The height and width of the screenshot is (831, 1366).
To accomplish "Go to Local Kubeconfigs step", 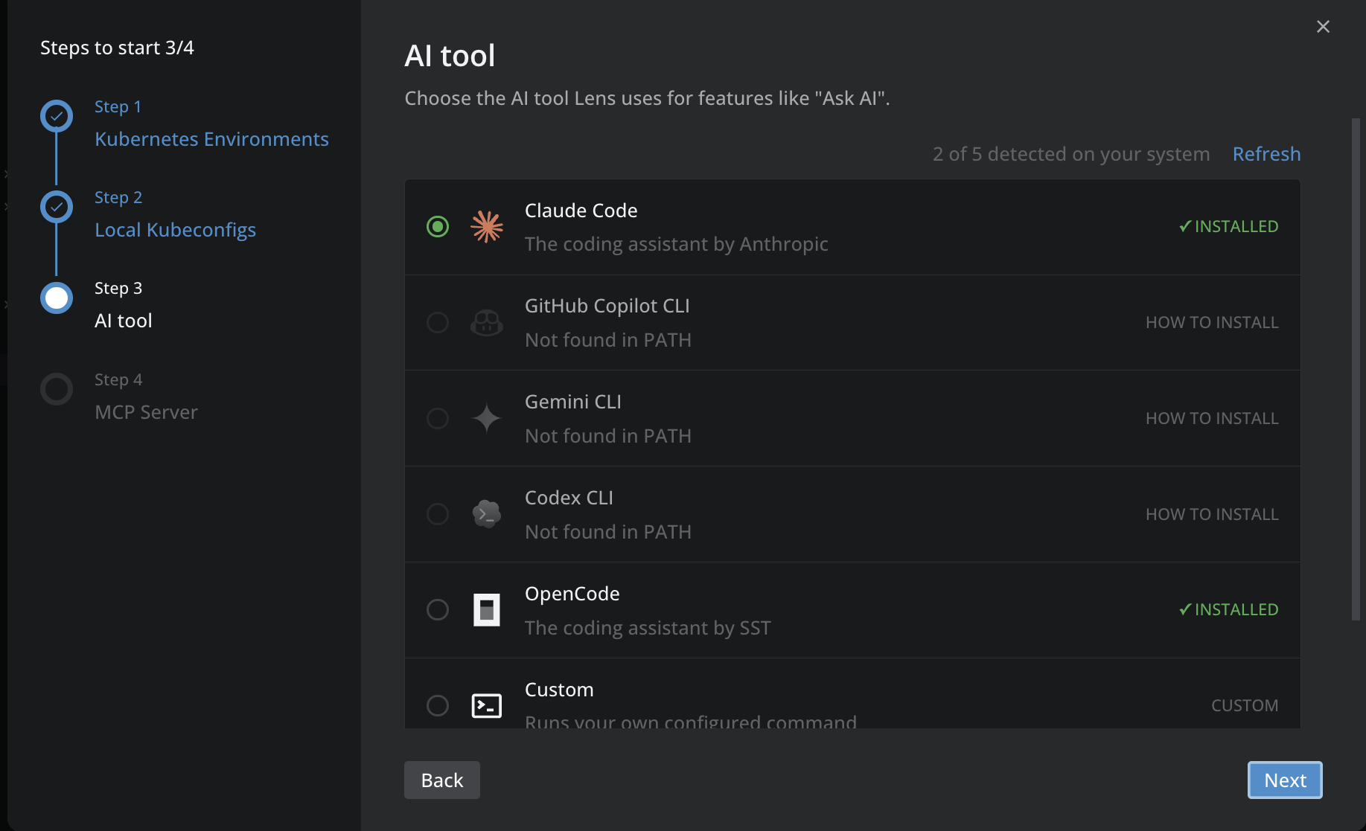I will [x=175, y=230].
